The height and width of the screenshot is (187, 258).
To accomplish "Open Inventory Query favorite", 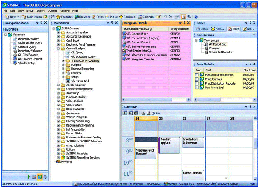I will pyautogui.click(x=28, y=39).
